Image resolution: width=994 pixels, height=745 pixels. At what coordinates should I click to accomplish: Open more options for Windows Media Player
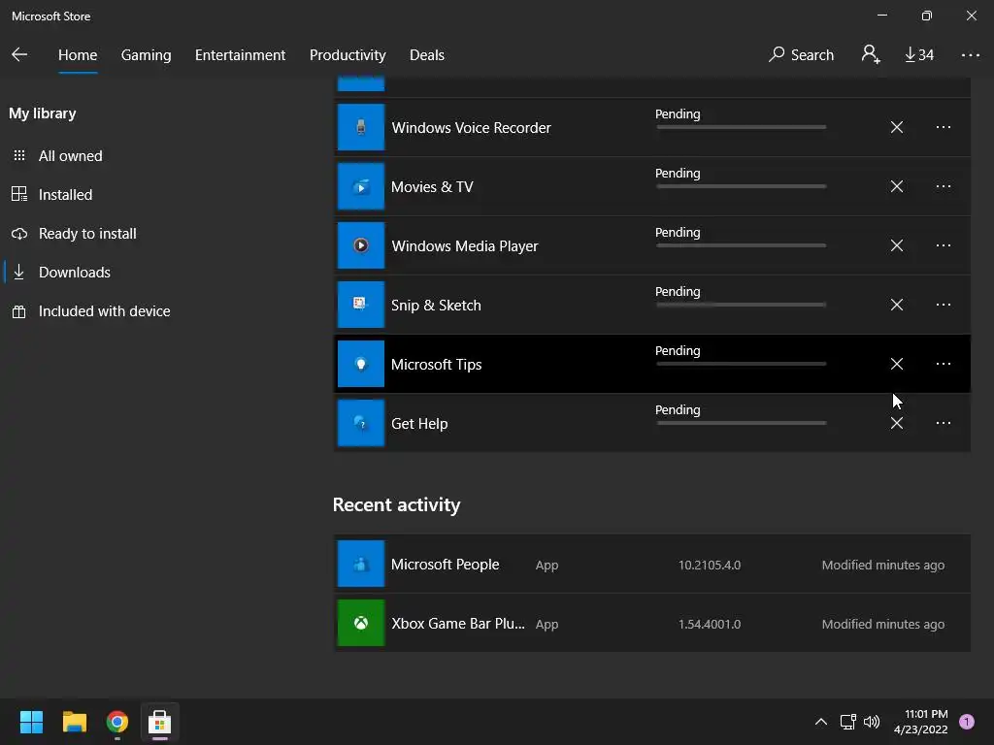(x=944, y=245)
